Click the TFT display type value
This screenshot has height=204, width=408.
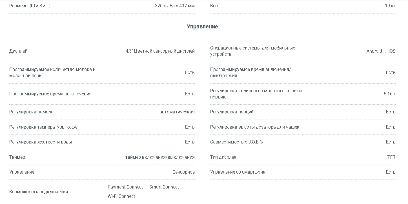[391, 157]
